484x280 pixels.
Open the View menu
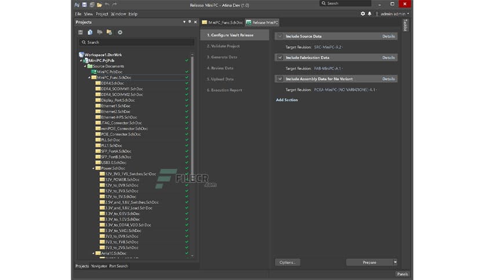88,14
